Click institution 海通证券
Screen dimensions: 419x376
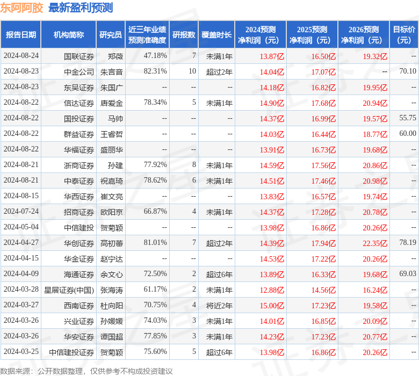79,274
